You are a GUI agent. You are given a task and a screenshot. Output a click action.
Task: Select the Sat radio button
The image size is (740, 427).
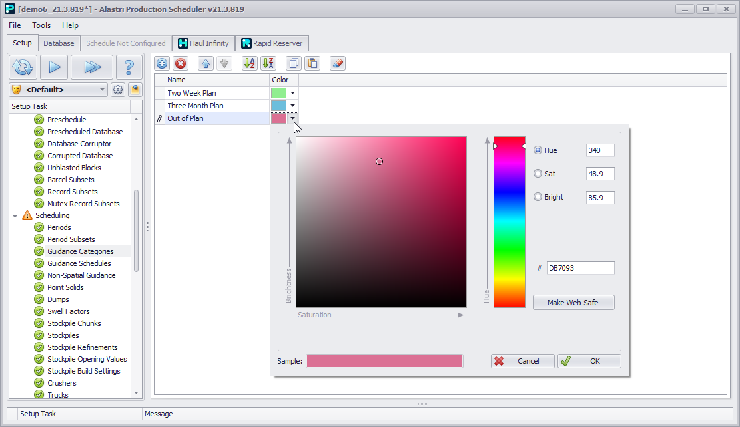[x=538, y=174]
